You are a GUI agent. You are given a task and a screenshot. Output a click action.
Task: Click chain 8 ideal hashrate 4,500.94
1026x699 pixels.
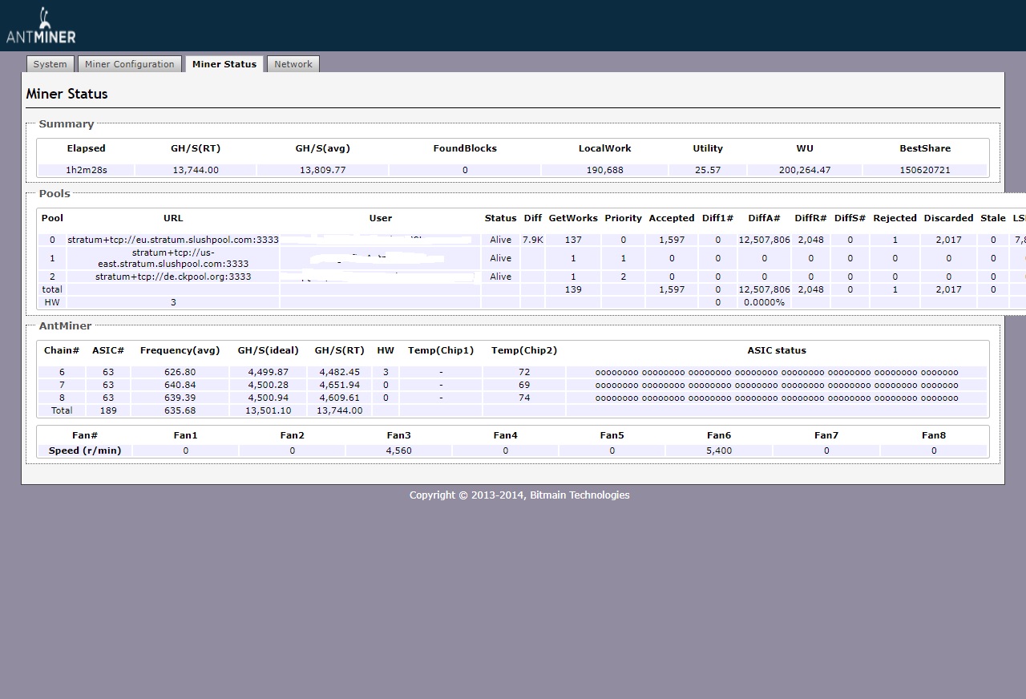click(268, 398)
